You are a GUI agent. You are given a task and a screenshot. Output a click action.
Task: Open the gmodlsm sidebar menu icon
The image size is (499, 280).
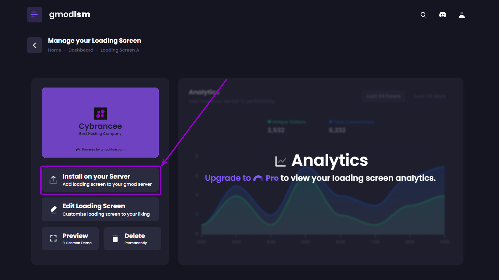[34, 14]
